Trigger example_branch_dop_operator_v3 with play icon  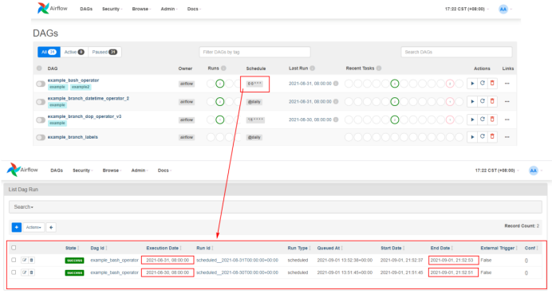[472, 120]
